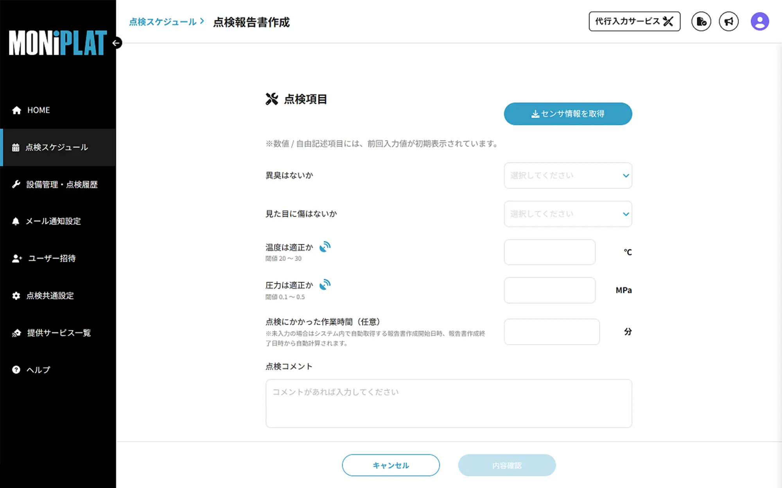Image resolution: width=782 pixels, height=488 pixels.
Task: Click the gear icon beside 点検共通設定
Action: 16,296
